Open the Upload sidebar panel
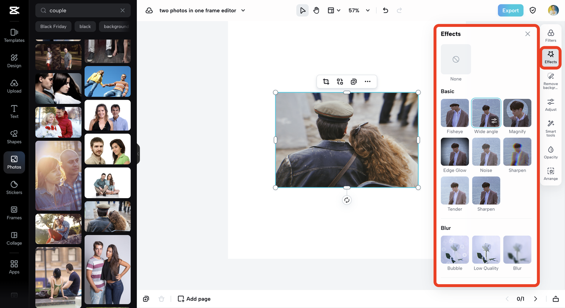 (x=14, y=86)
